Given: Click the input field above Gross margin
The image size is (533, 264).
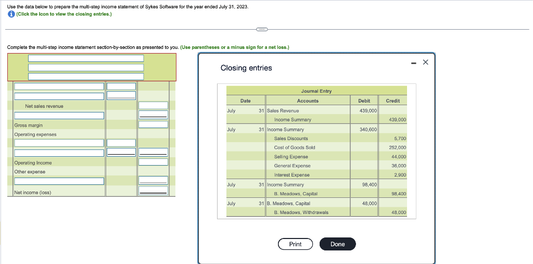Looking at the screenshot, I should pos(59,116).
